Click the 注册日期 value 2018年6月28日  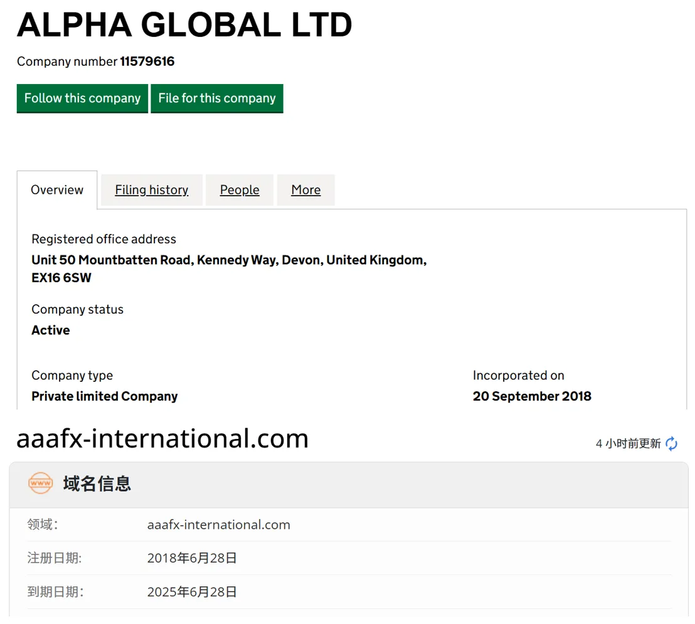point(192,558)
